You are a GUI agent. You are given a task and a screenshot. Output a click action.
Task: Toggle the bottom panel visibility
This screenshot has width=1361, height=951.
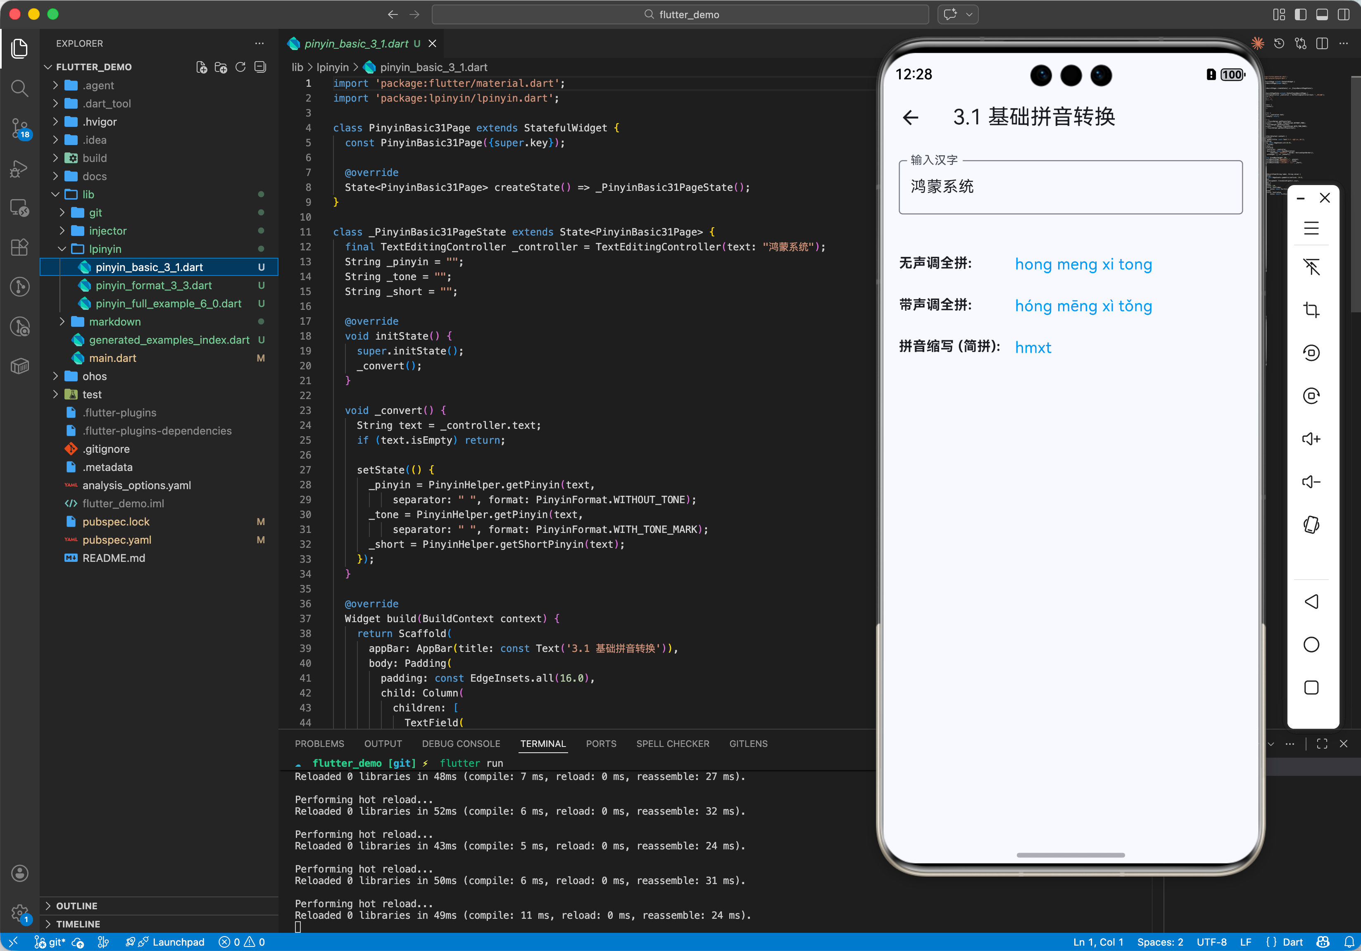(1321, 14)
